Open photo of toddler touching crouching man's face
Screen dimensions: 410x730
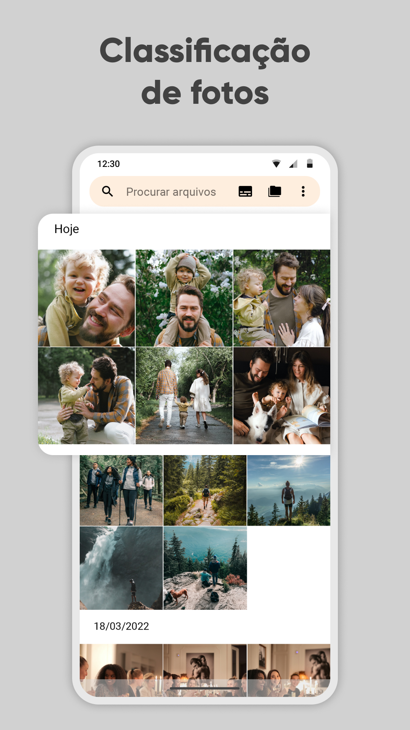click(x=87, y=396)
